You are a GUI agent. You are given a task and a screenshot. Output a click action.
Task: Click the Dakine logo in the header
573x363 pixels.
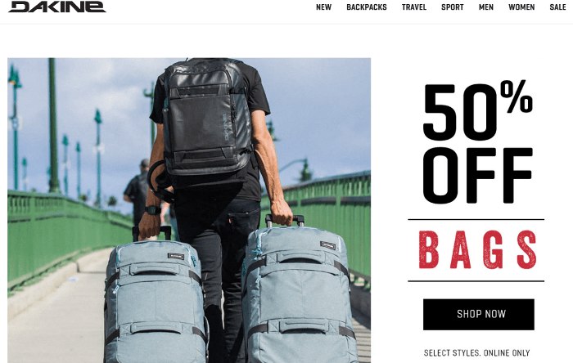57,7
